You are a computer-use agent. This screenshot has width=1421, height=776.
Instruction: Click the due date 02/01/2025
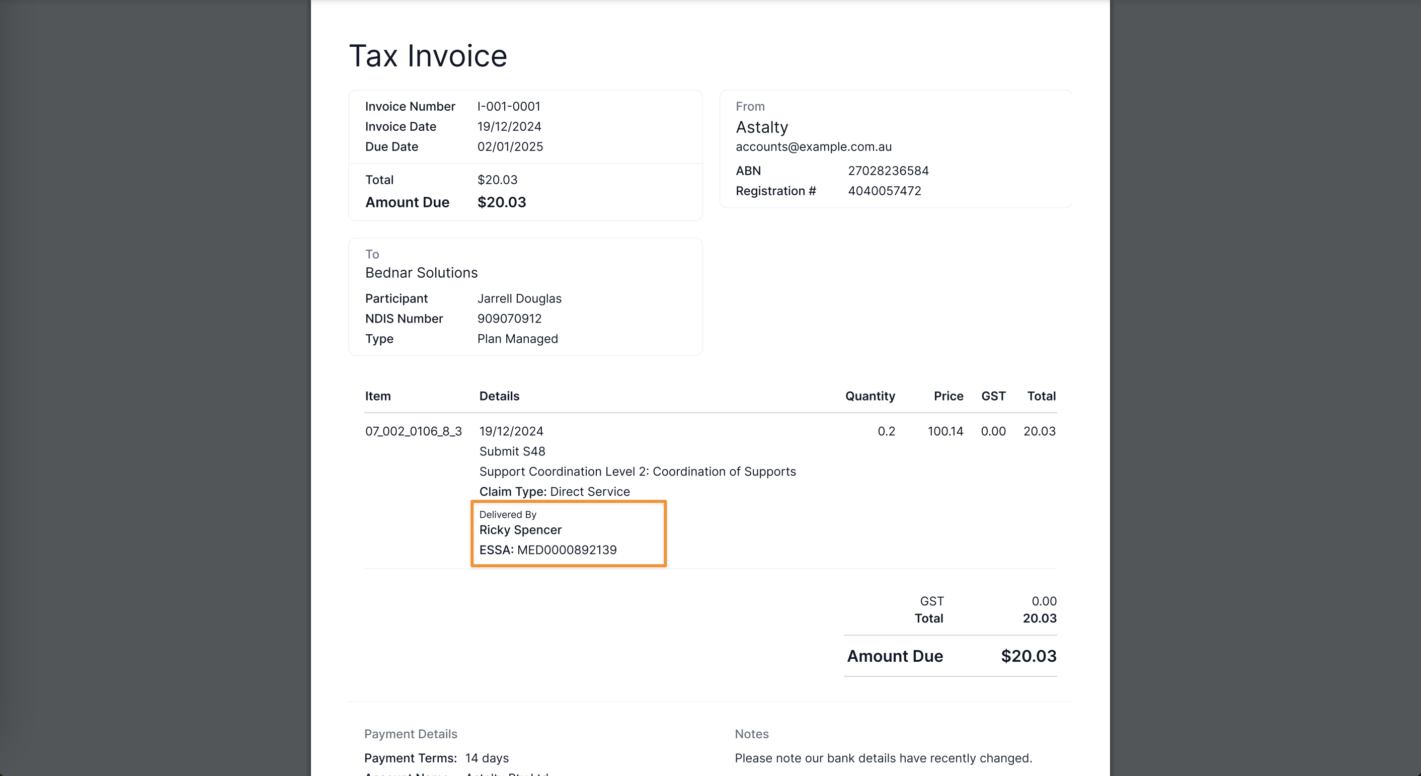pyautogui.click(x=510, y=147)
